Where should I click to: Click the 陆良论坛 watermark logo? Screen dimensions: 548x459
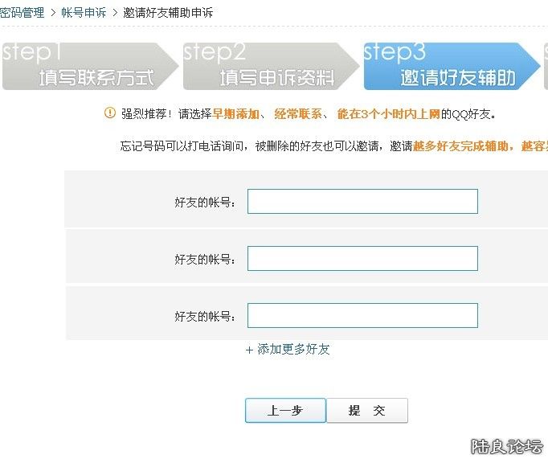pos(507,446)
